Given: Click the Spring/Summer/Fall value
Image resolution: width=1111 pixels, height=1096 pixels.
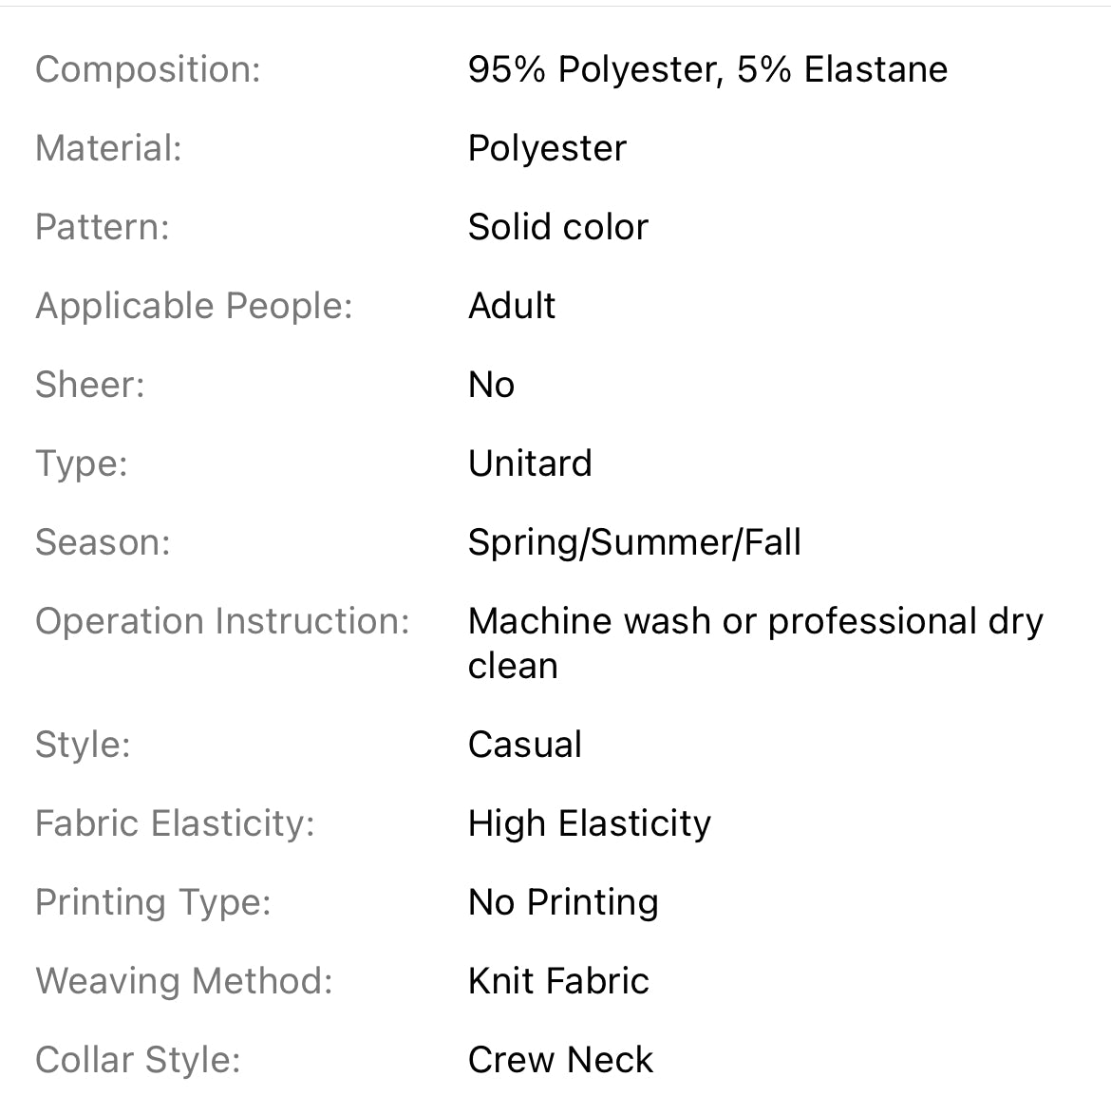Looking at the screenshot, I should (634, 542).
